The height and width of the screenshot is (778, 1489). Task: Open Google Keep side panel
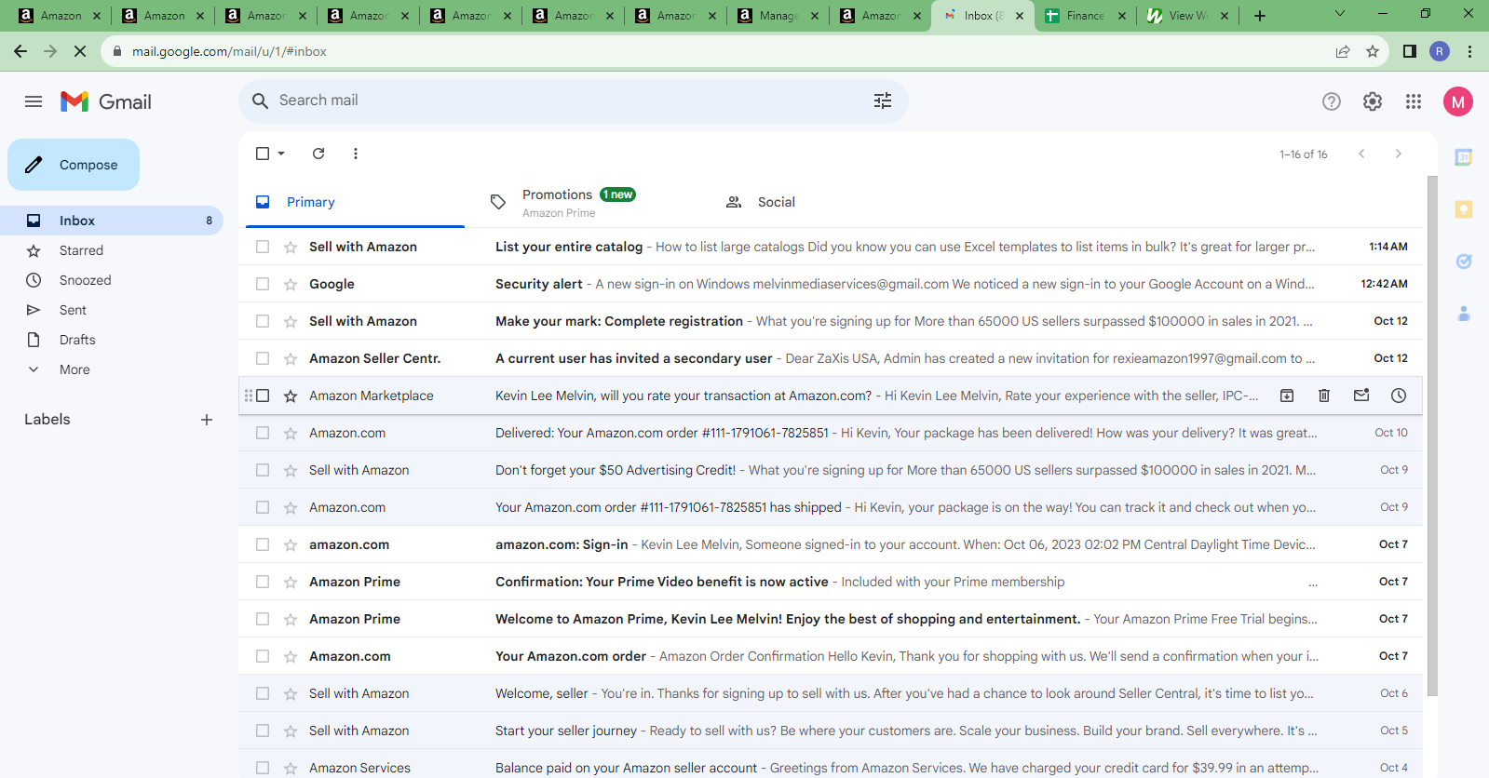(x=1464, y=209)
